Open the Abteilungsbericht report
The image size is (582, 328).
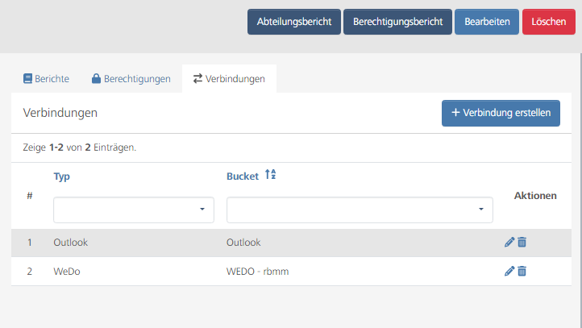coord(294,23)
